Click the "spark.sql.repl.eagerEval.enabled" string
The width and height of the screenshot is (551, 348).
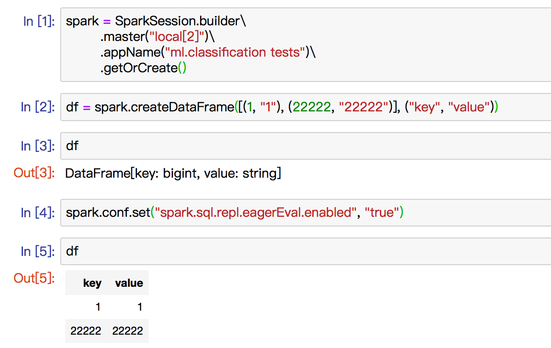tap(255, 213)
